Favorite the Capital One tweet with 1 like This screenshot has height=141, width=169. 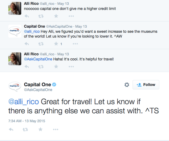click(56, 44)
